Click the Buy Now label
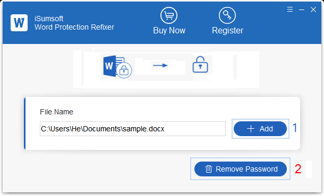Screen dimensions: 324x196 (169, 31)
